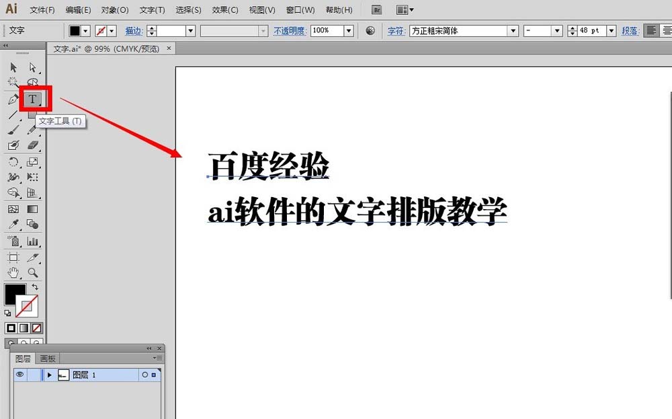Set paint mode to Color
Viewport: 672px width, 419px height.
pyautogui.click(x=11, y=328)
